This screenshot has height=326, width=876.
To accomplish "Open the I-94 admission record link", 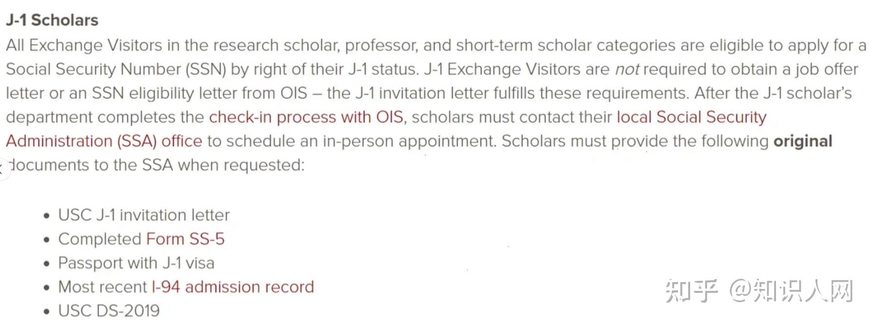I will pos(233,287).
